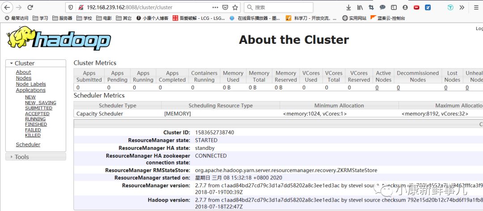This screenshot has height=211, width=483.
Task: Click the tracking protection shield icon
Action: 71,8
